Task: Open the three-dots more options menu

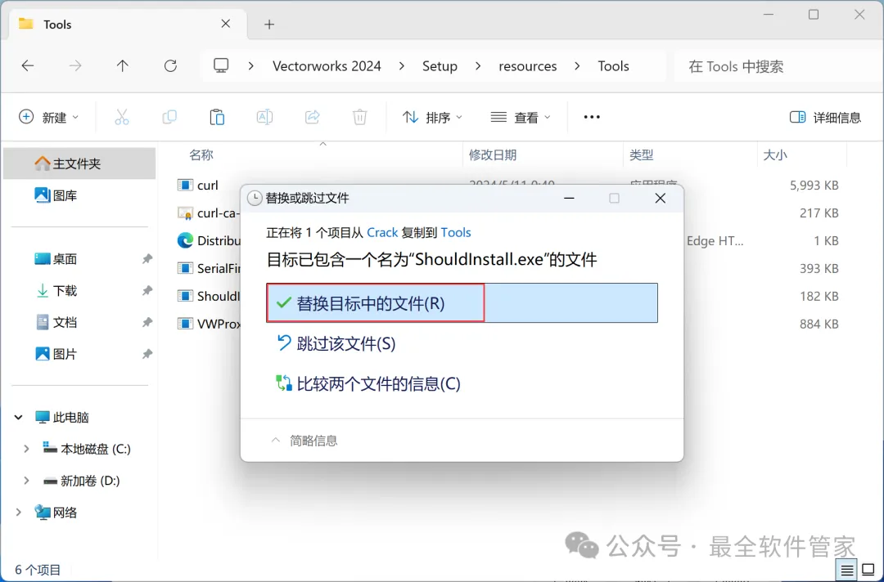Action: point(592,117)
